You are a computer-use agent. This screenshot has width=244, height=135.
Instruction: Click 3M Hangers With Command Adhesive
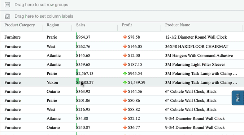[x=199, y=56]
